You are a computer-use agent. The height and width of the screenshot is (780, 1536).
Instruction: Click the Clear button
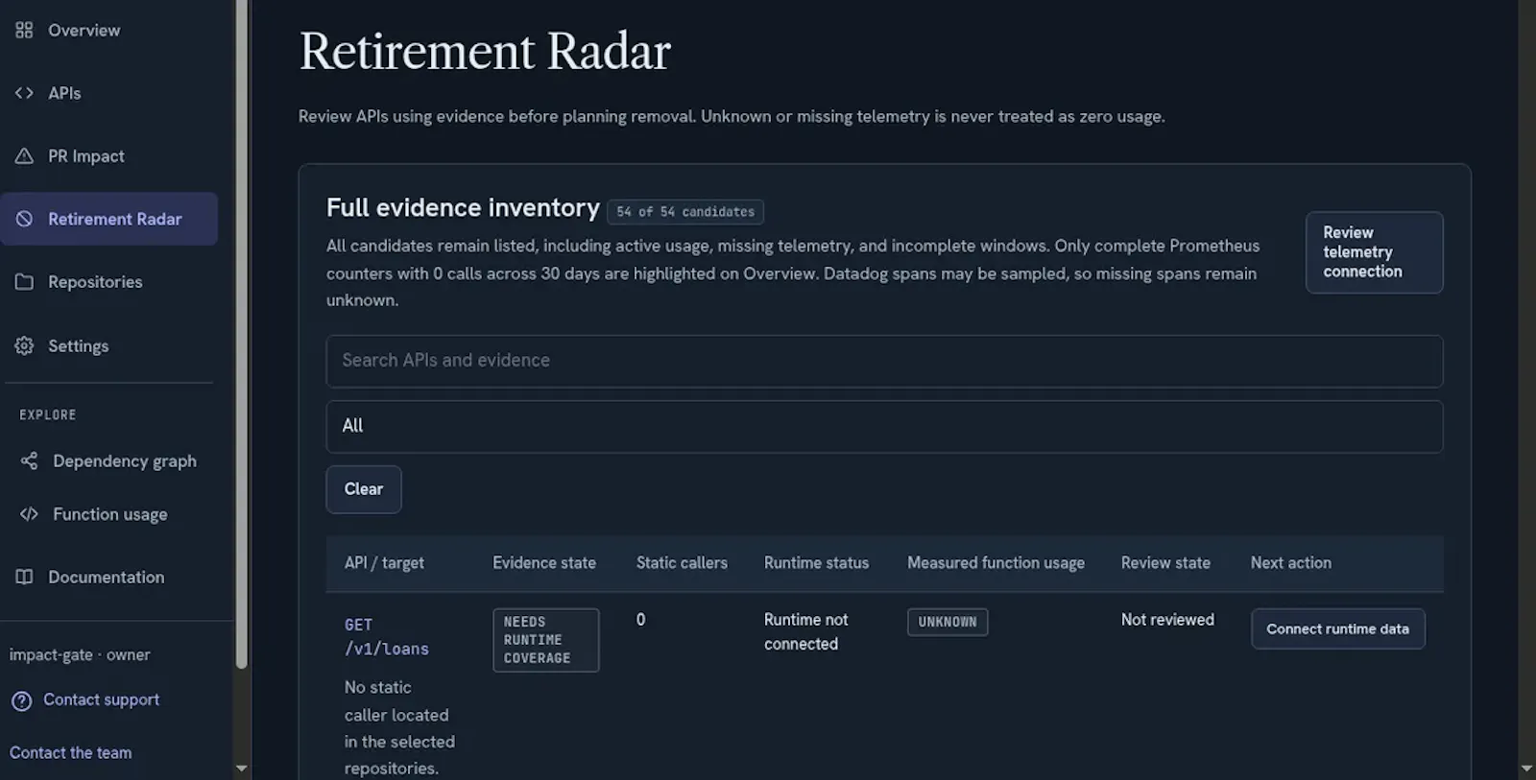(364, 489)
